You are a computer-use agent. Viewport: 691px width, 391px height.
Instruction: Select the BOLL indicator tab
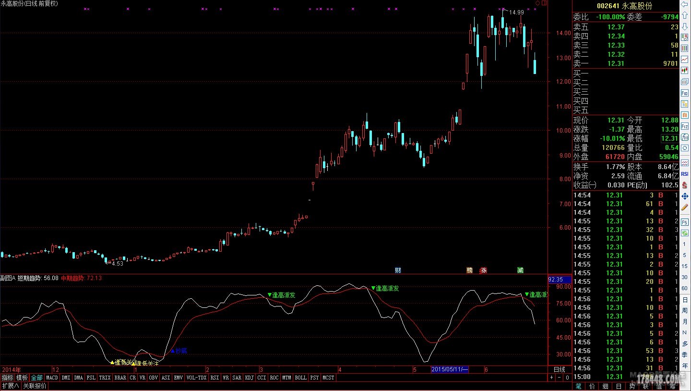point(301,378)
